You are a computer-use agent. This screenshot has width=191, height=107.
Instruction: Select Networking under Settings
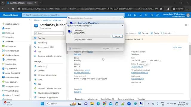(42, 66)
